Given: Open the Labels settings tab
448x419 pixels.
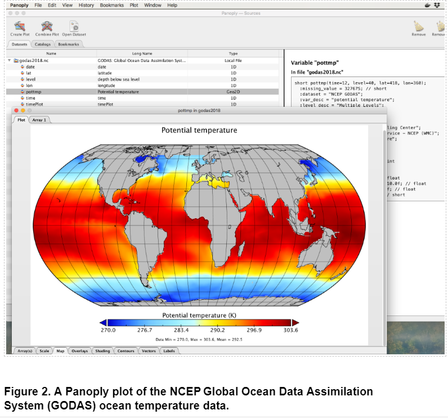Looking at the screenshot, I should click(x=169, y=351).
